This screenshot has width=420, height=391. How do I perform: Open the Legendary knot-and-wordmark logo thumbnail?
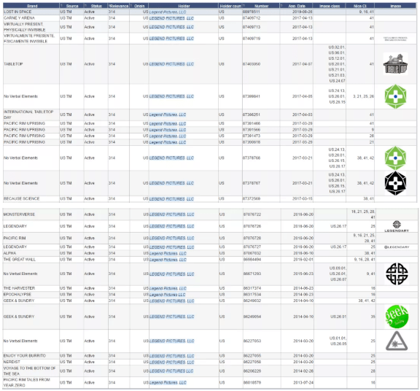[397, 226]
